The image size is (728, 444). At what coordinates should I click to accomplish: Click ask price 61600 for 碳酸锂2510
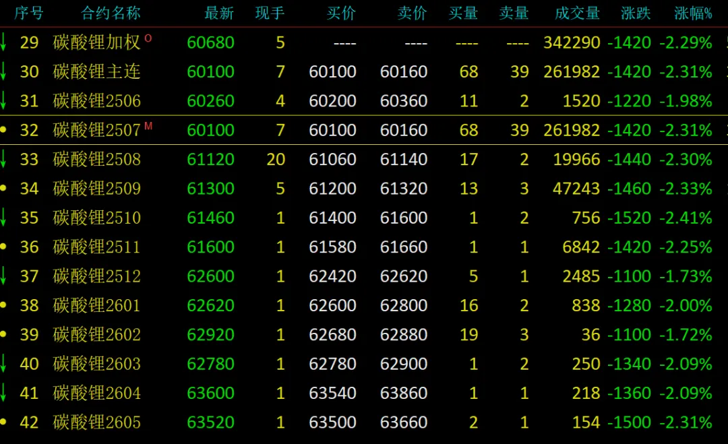coord(404,218)
